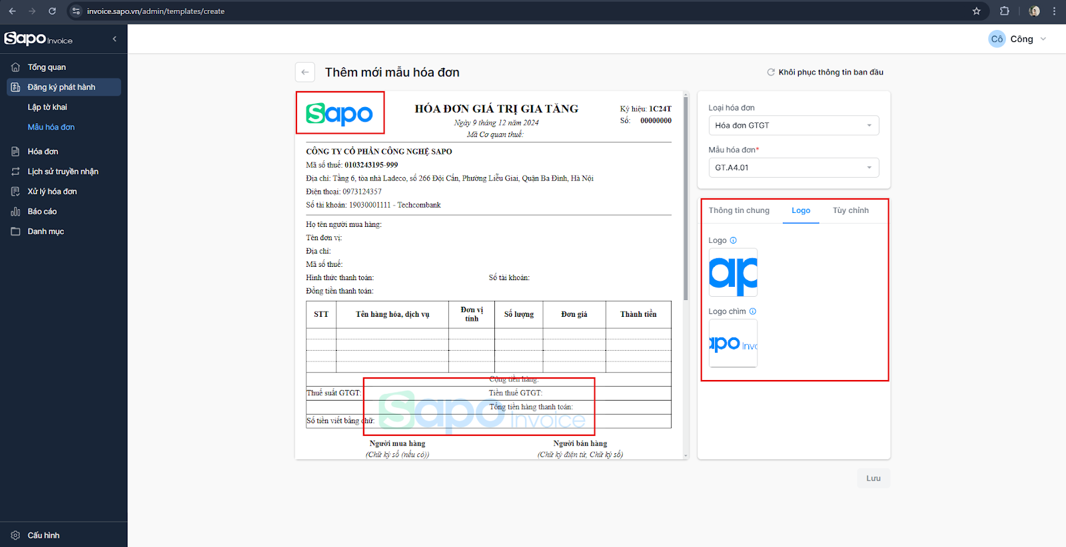Click the Lịch sử truyền nhận transfer icon
This screenshot has width=1066, height=547.
[x=15, y=172]
